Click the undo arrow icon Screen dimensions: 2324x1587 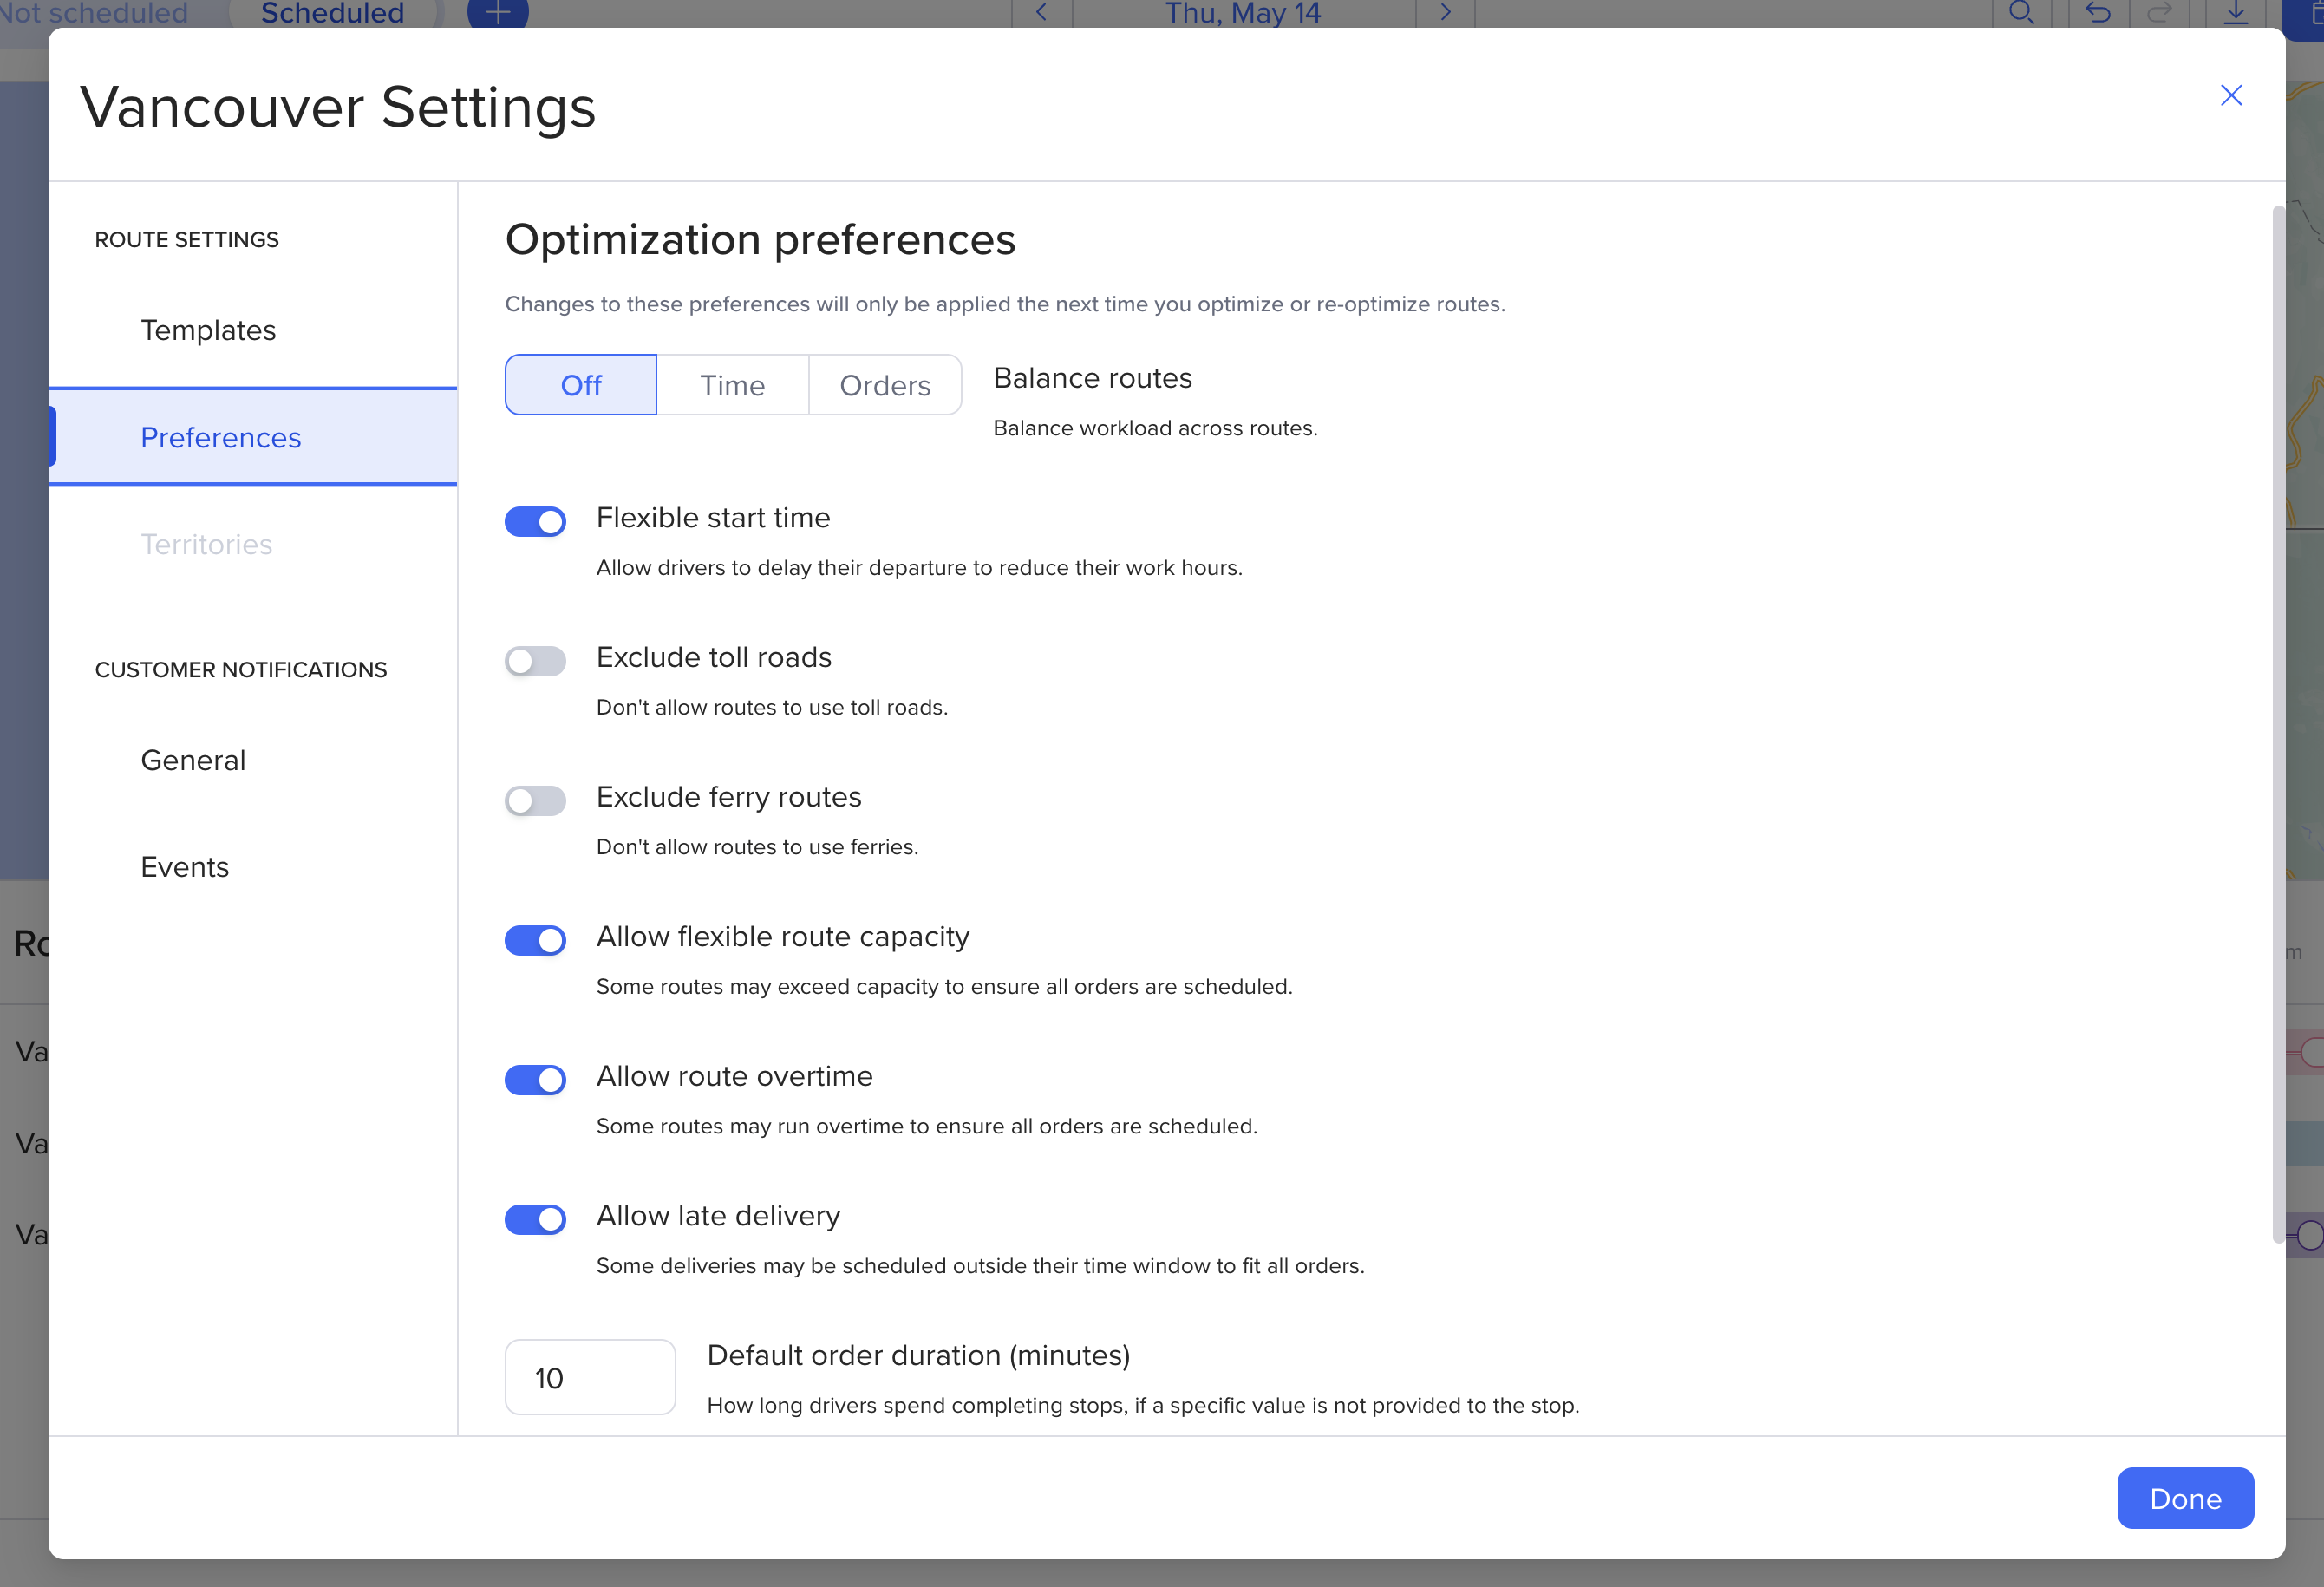point(2098,12)
